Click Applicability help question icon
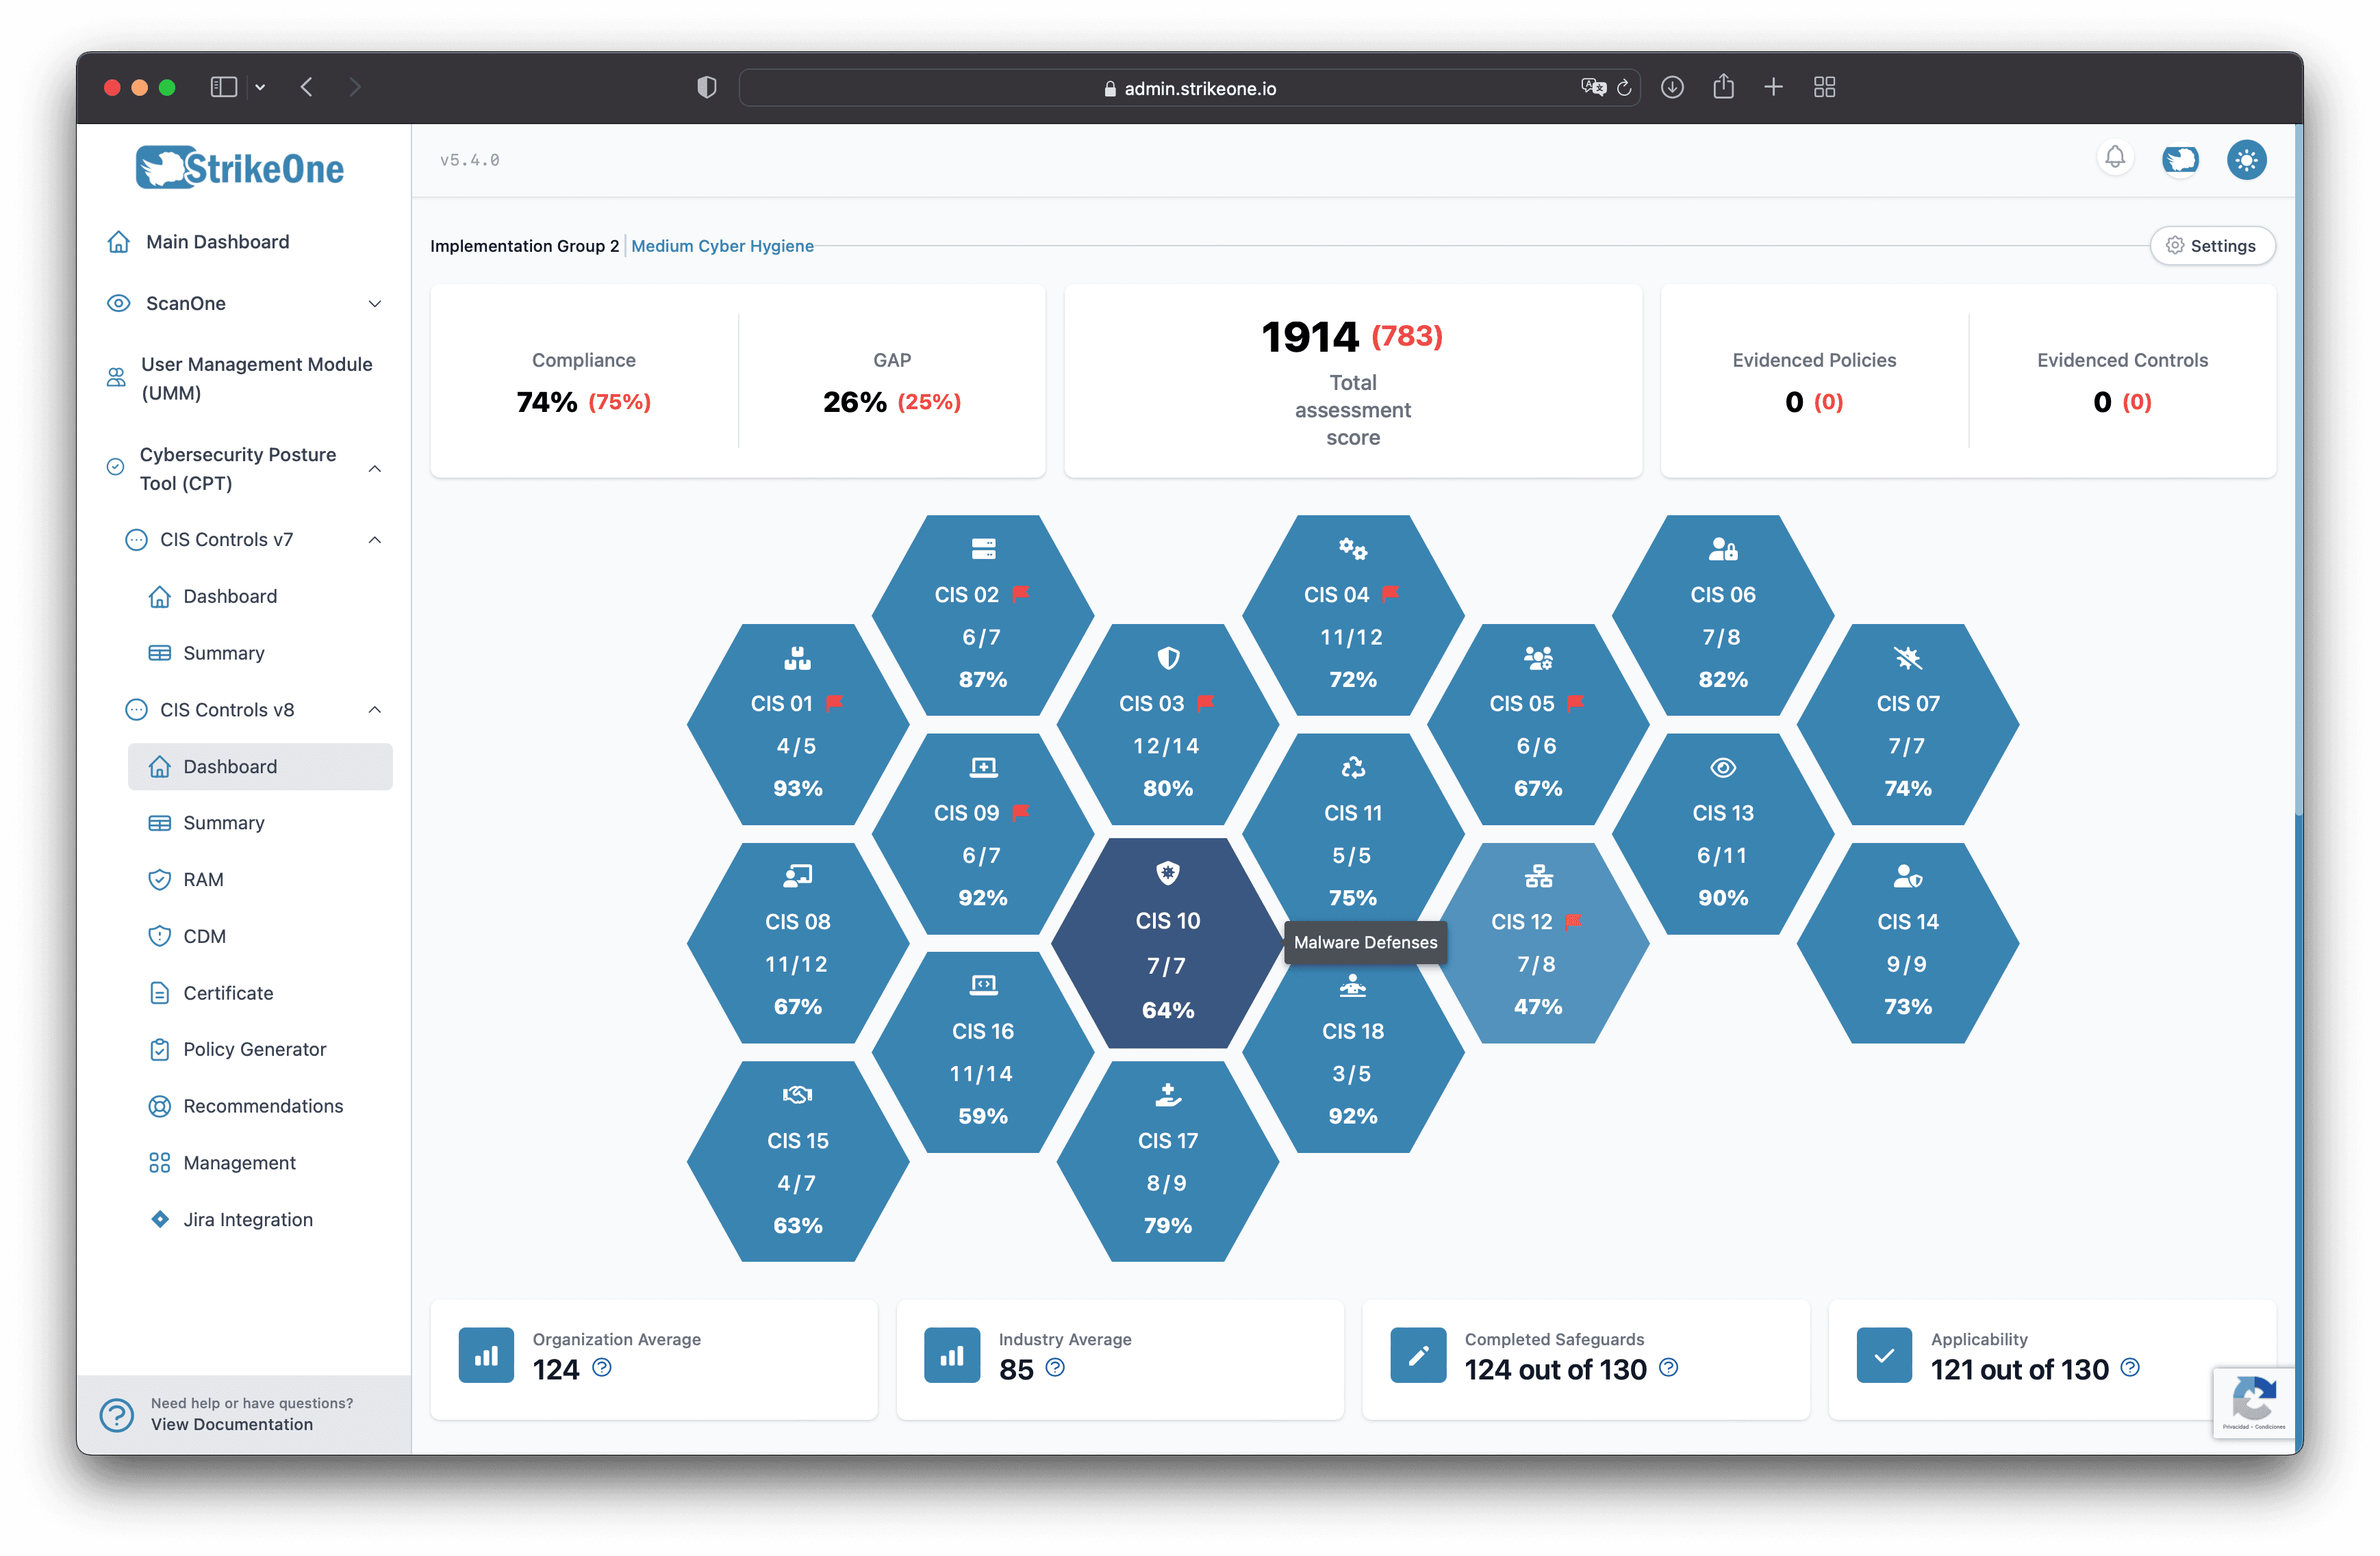2380x1556 pixels. coord(2130,1367)
